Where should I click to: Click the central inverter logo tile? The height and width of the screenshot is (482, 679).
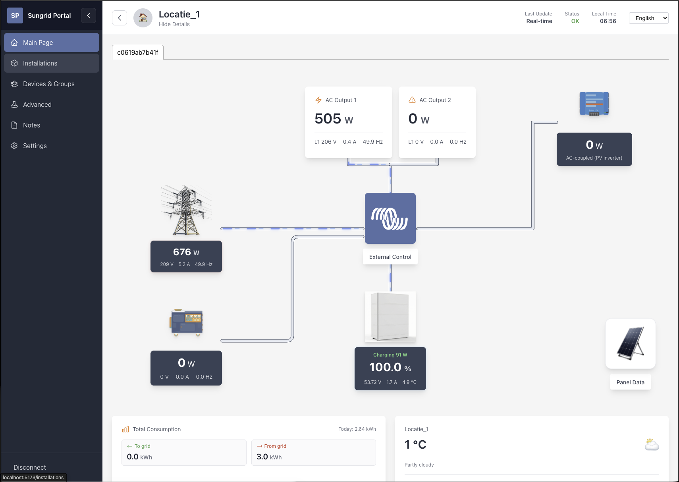coord(390,218)
